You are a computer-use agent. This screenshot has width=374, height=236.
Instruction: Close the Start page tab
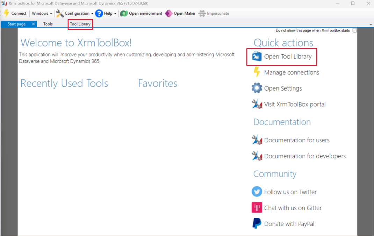tap(34, 24)
